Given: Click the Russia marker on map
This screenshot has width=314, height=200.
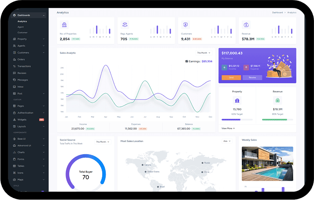Looking at the screenshot, I should click(x=203, y=163).
